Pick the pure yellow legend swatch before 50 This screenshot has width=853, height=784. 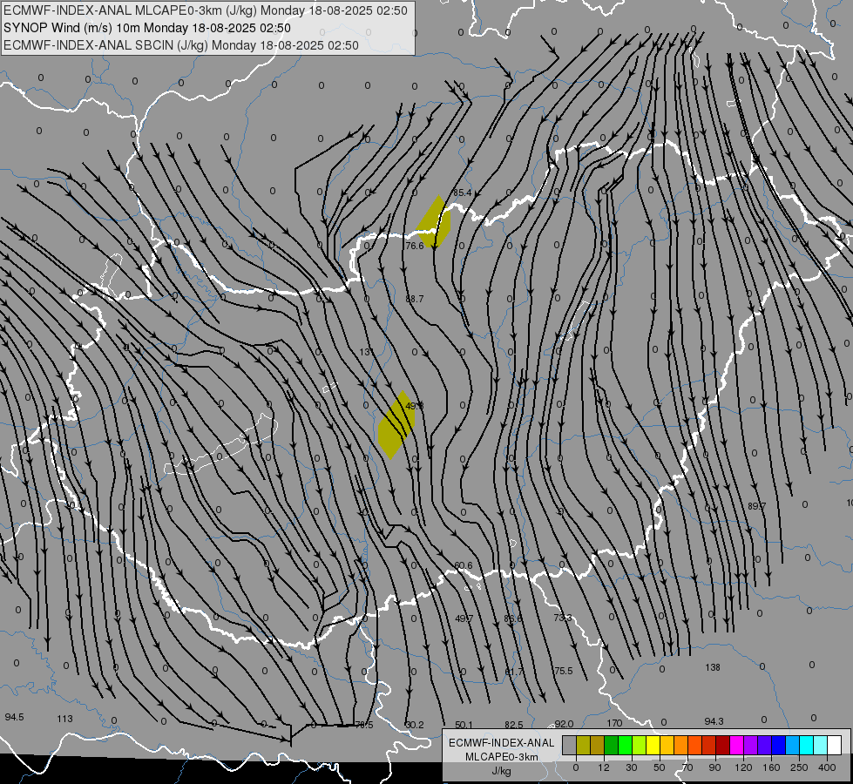click(x=653, y=745)
